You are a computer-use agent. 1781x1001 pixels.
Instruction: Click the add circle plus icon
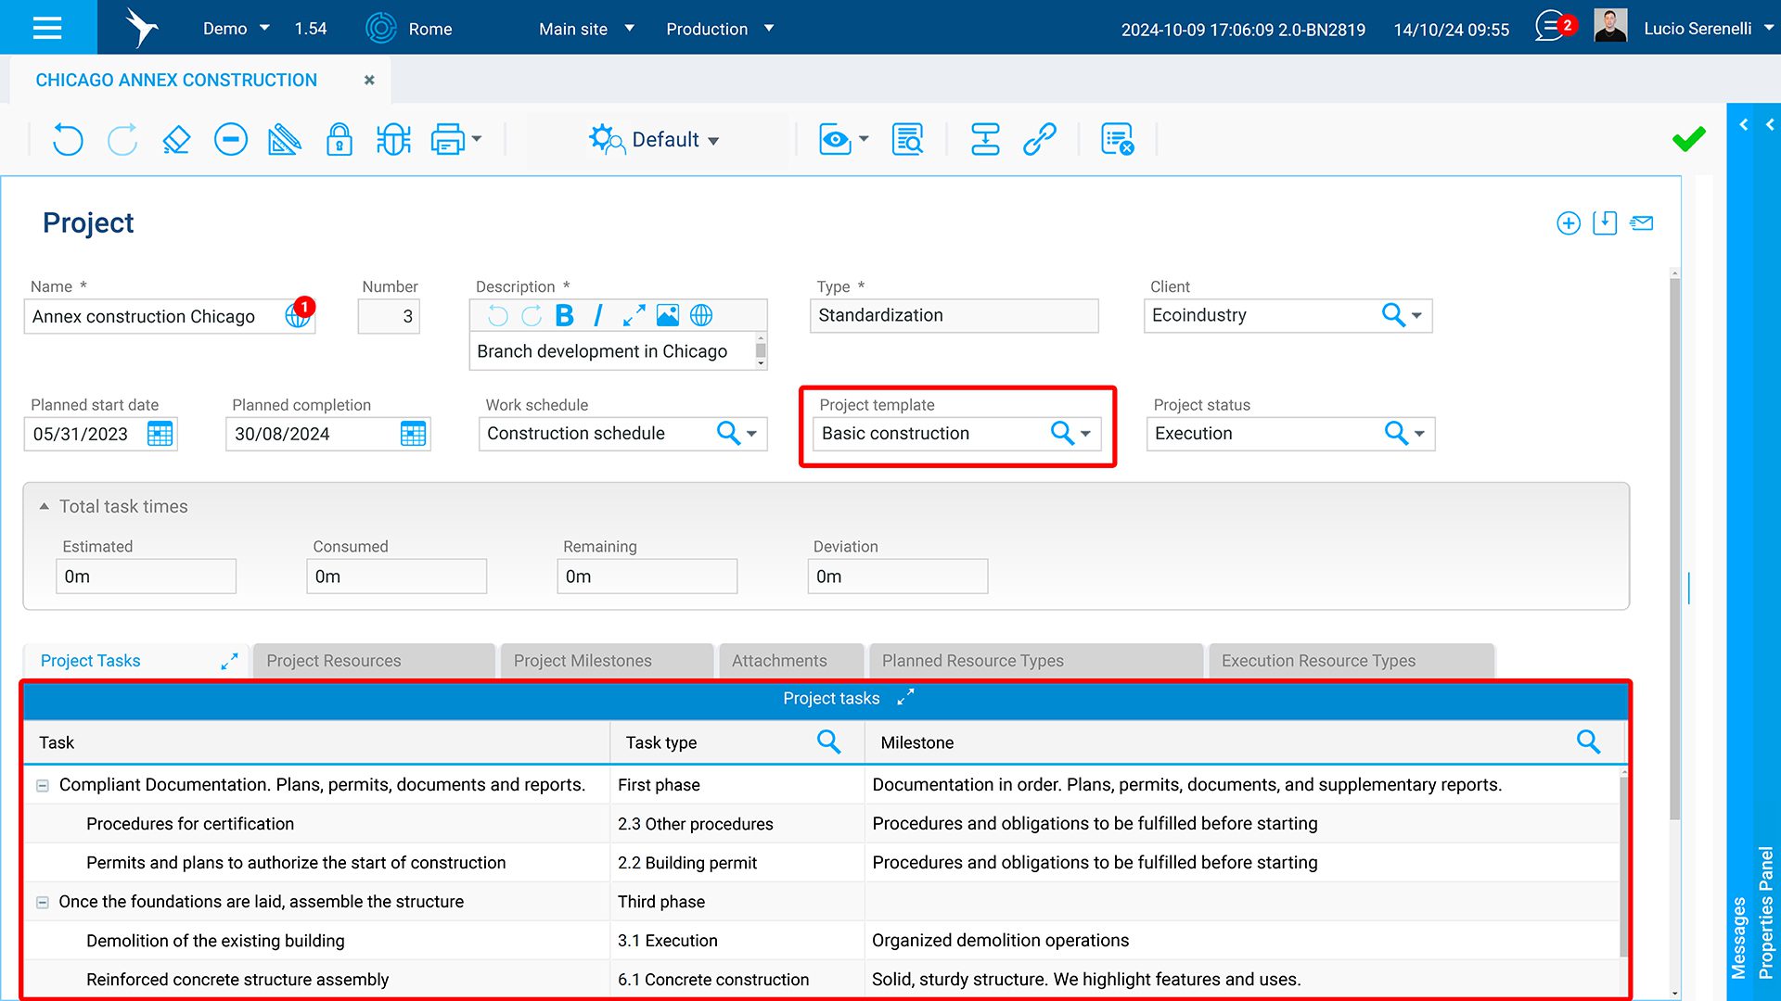[1569, 223]
